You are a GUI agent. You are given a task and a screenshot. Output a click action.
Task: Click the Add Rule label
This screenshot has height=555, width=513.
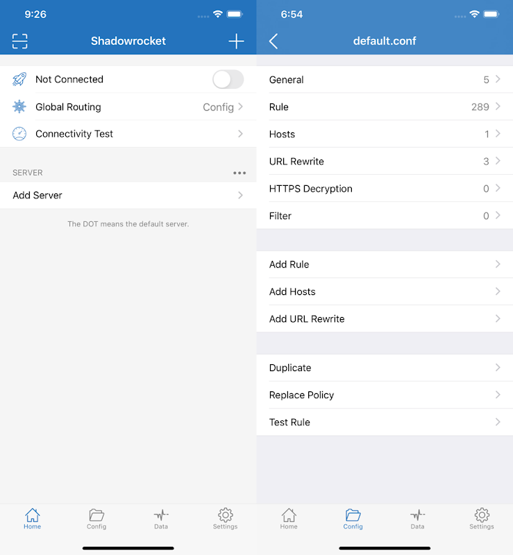tap(289, 264)
